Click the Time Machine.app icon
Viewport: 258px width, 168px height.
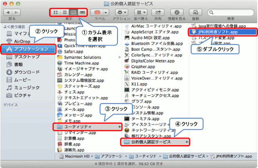pyautogui.click(x=60, y=63)
